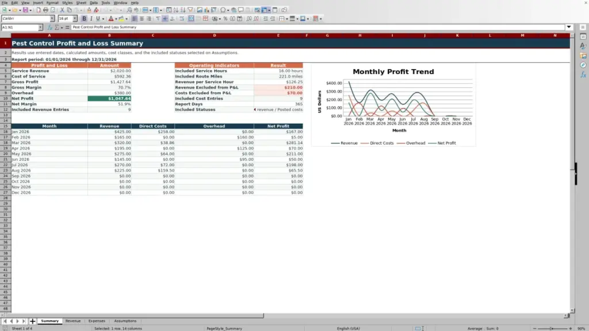Click the Sort Ascending icon

click(x=176, y=10)
